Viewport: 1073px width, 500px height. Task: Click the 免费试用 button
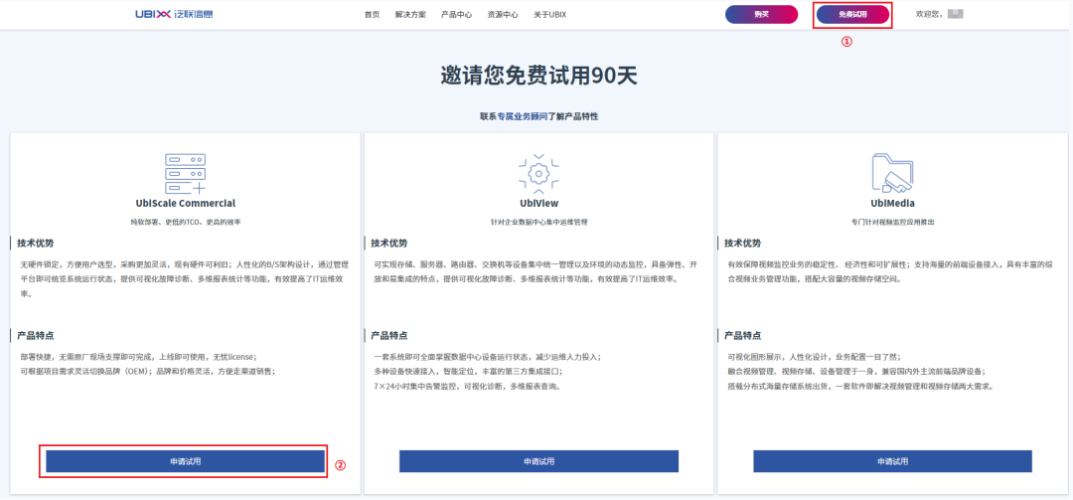click(x=852, y=14)
